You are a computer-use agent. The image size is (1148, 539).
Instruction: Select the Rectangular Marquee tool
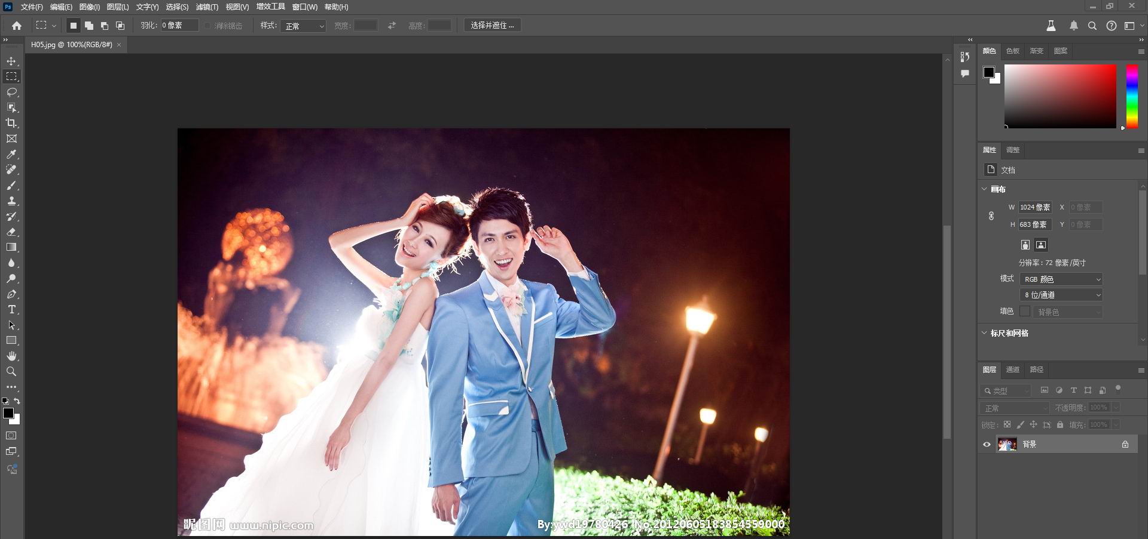click(x=11, y=76)
